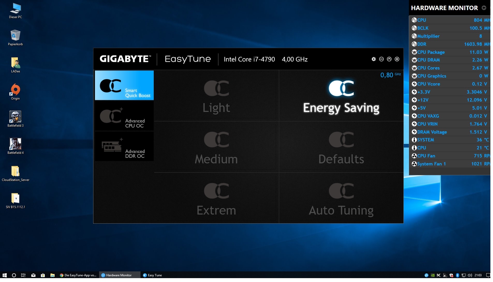Select System Fan 1 row
Image resolution: width=493 pixels, height=282 pixels.
click(450, 164)
